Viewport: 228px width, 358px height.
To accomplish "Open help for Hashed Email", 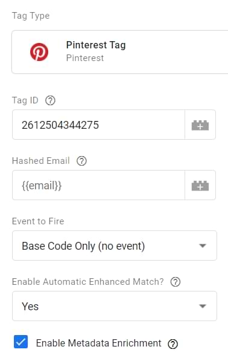I will point(81,161).
